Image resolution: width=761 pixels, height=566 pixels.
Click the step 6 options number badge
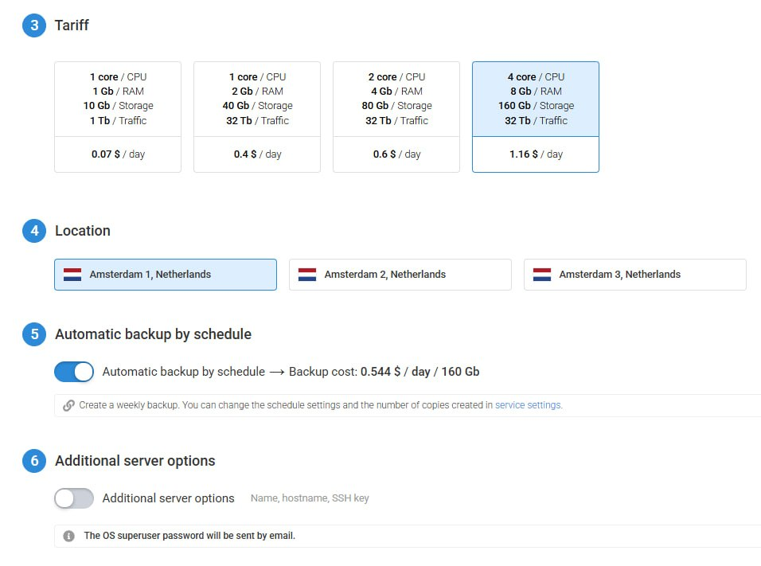point(34,461)
